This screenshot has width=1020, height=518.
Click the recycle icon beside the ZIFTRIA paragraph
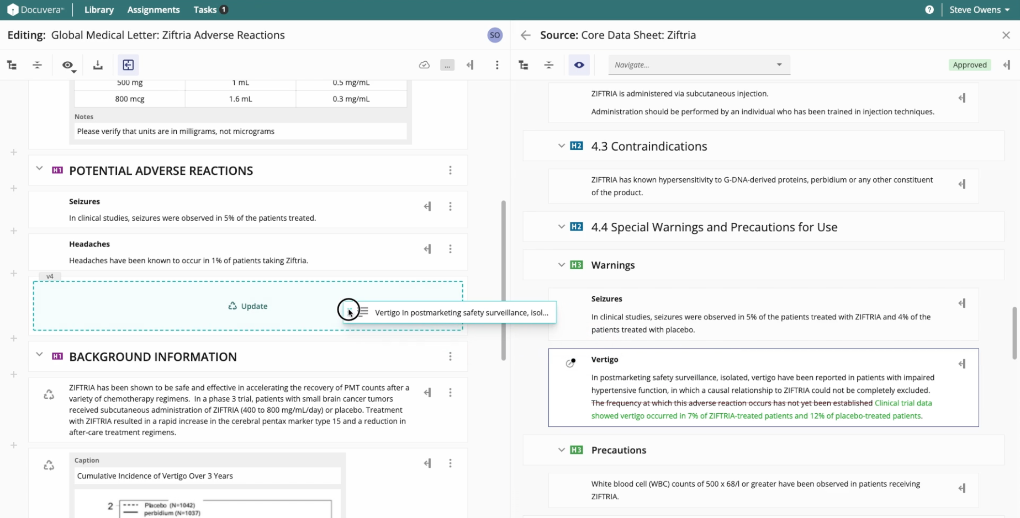click(49, 394)
